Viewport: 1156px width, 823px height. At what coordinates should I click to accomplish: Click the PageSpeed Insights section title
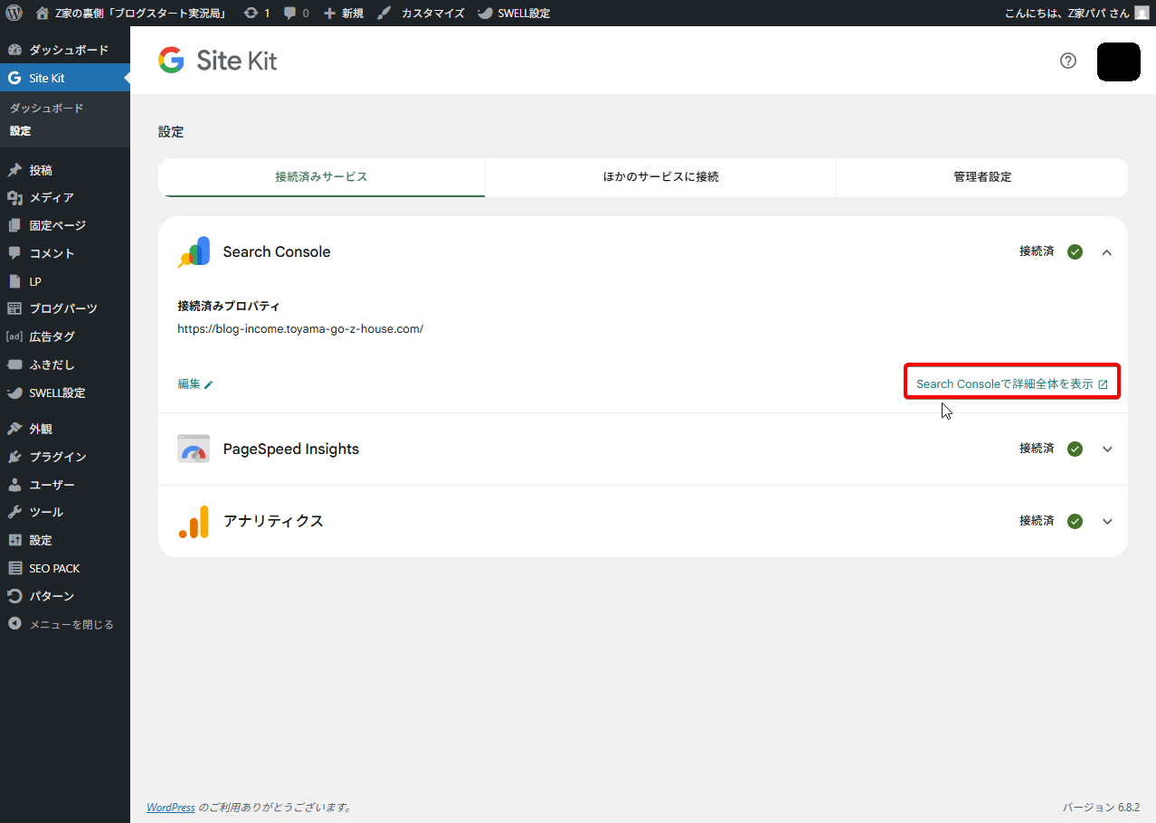(x=291, y=449)
